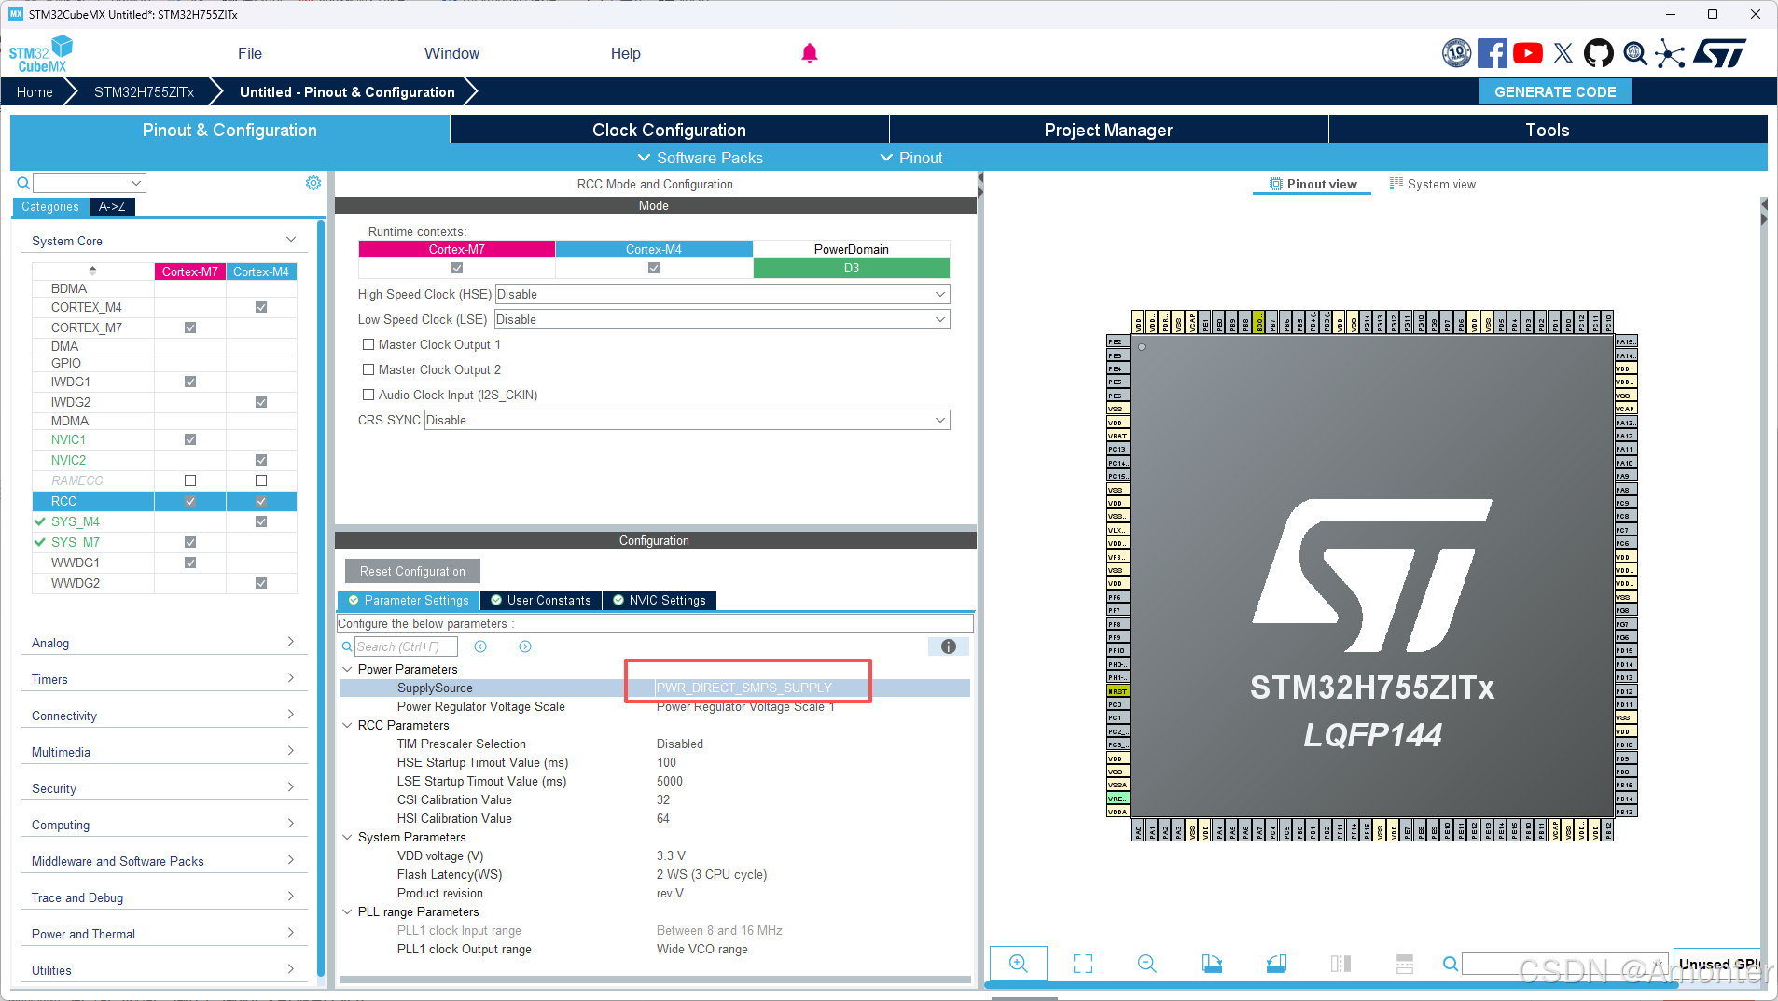Viewport: 1778px width, 1001px height.
Task: Open the STM32CubeMX GitHub page icon
Action: click(1599, 53)
